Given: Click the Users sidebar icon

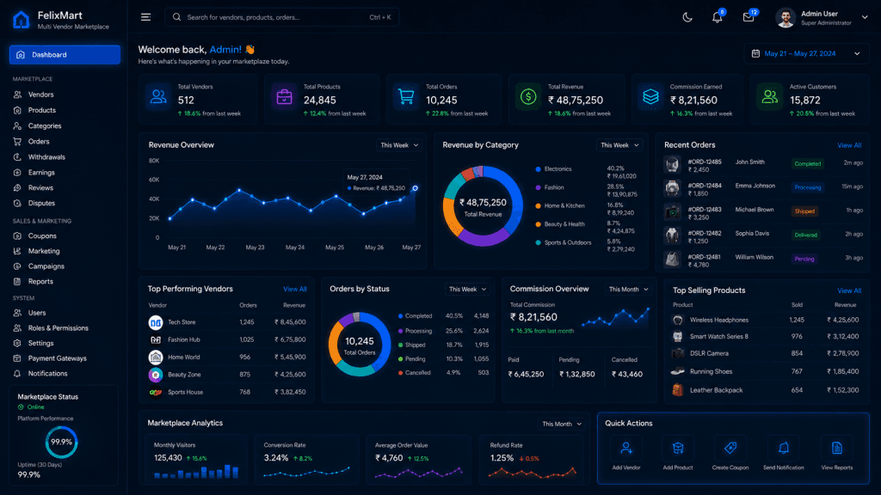Looking at the screenshot, I should click(x=17, y=313).
